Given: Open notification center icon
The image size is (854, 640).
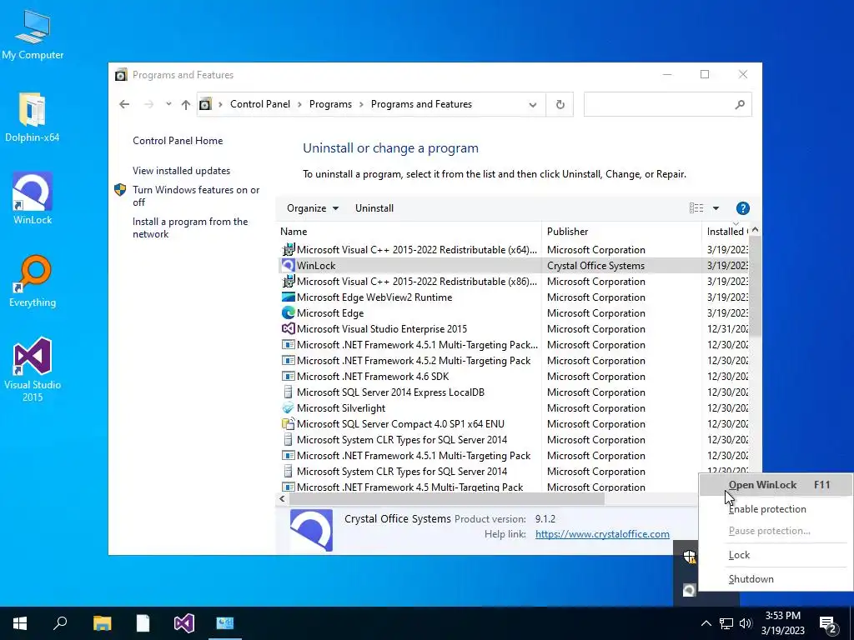Looking at the screenshot, I should [828, 624].
